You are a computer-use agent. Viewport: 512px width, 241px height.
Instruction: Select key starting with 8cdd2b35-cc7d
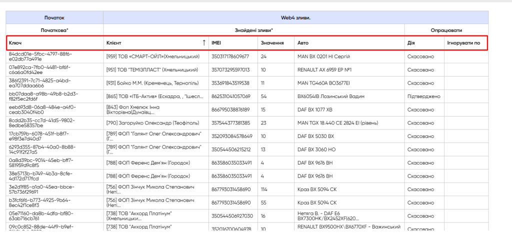(42, 123)
